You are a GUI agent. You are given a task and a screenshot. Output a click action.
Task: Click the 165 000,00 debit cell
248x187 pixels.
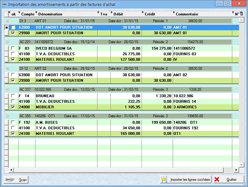tap(126, 133)
